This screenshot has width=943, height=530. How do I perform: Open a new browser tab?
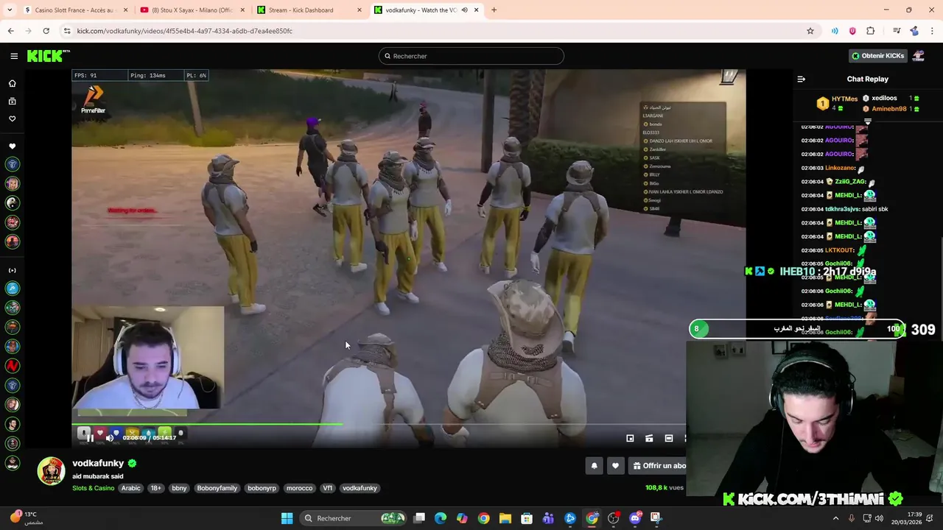click(x=494, y=10)
